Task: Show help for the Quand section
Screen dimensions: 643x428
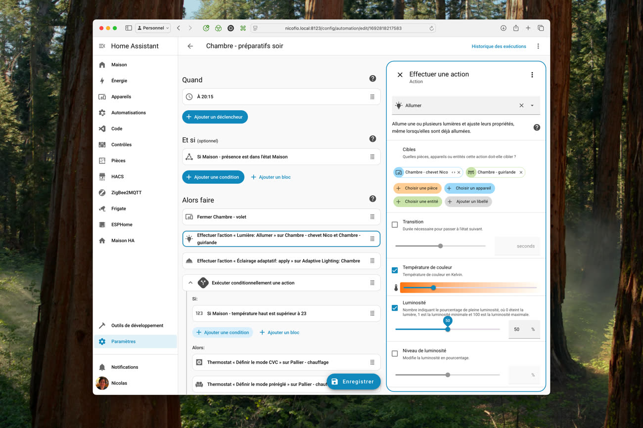Action: (x=372, y=79)
